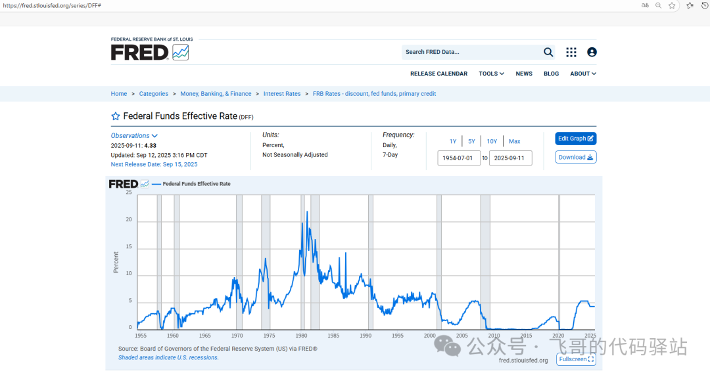Screen dimensions: 710x375
Task: Select the 1Y date range
Action: 453,141
